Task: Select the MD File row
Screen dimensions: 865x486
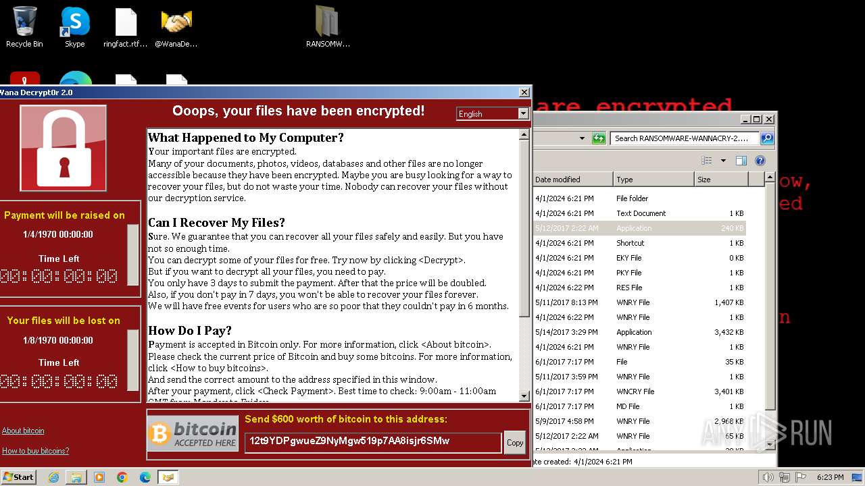Action: pyautogui.click(x=639, y=406)
